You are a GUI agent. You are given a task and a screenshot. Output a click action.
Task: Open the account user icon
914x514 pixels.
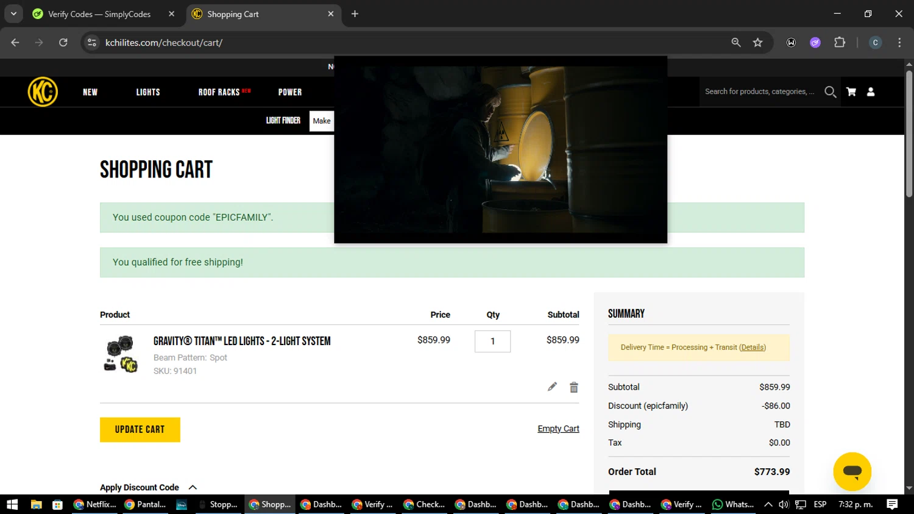coord(871,92)
